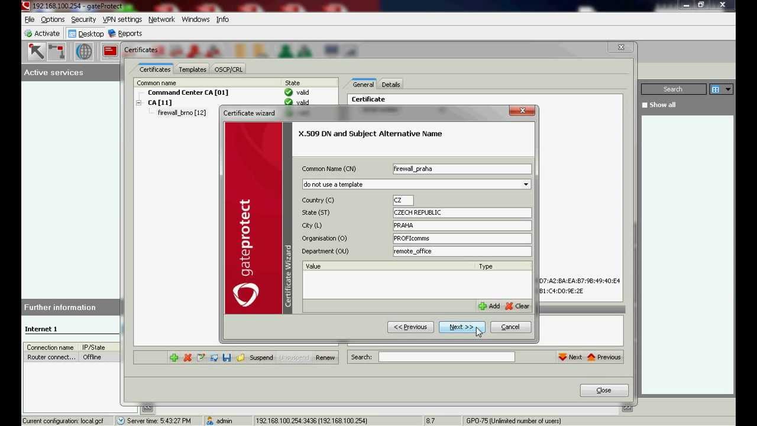This screenshot has height=426, width=757.
Task: Click the green plus add certificate icon
Action: coord(174,357)
